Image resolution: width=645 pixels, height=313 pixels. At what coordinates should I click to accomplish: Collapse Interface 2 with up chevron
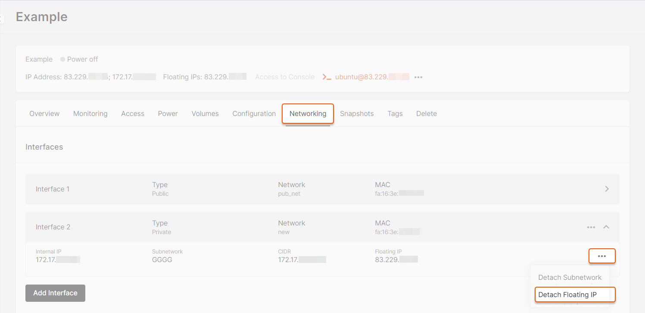(606, 227)
